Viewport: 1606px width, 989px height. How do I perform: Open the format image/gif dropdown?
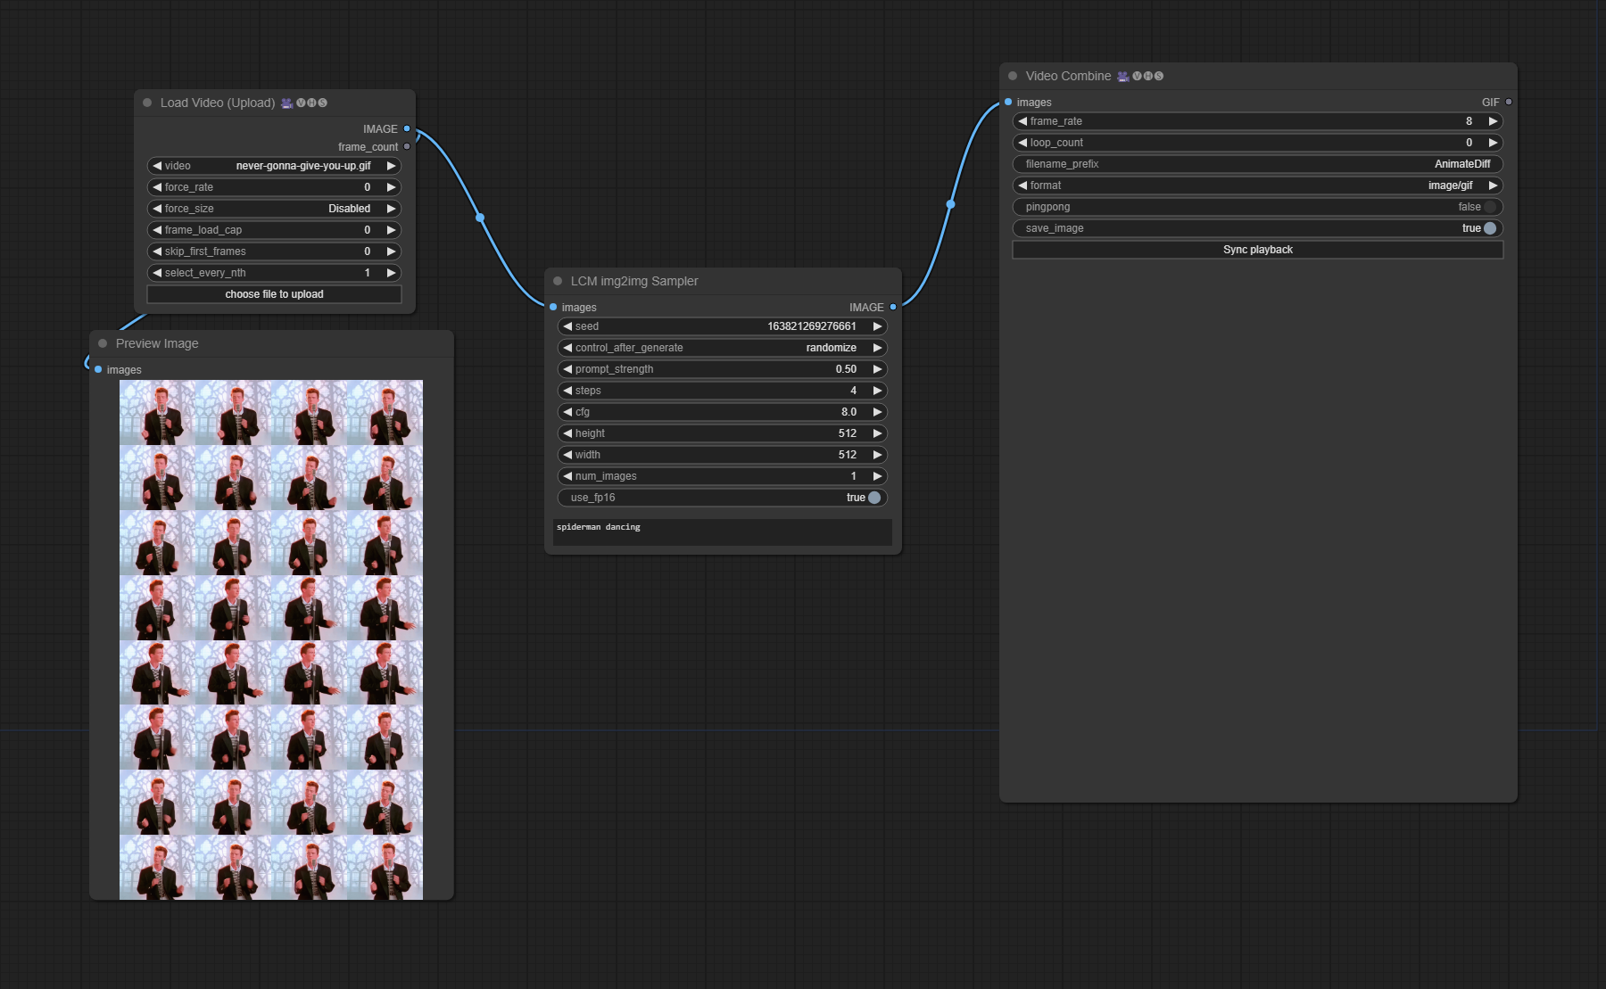[x=1258, y=185]
